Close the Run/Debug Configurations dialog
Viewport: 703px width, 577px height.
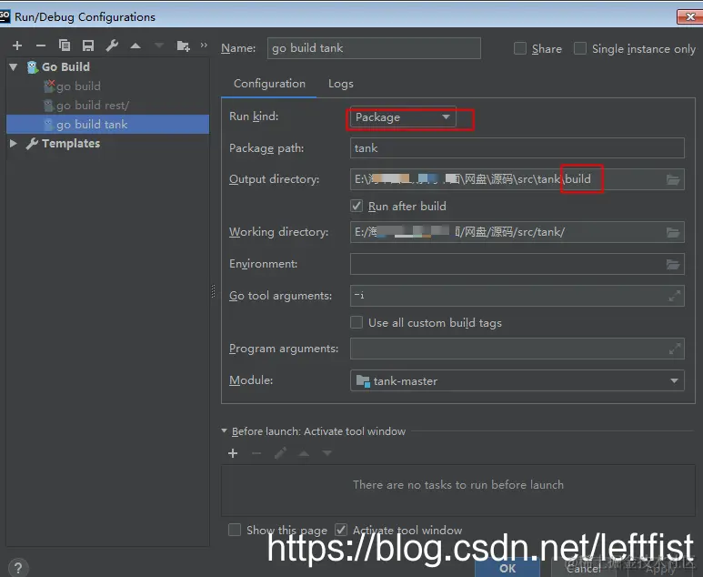(689, 17)
